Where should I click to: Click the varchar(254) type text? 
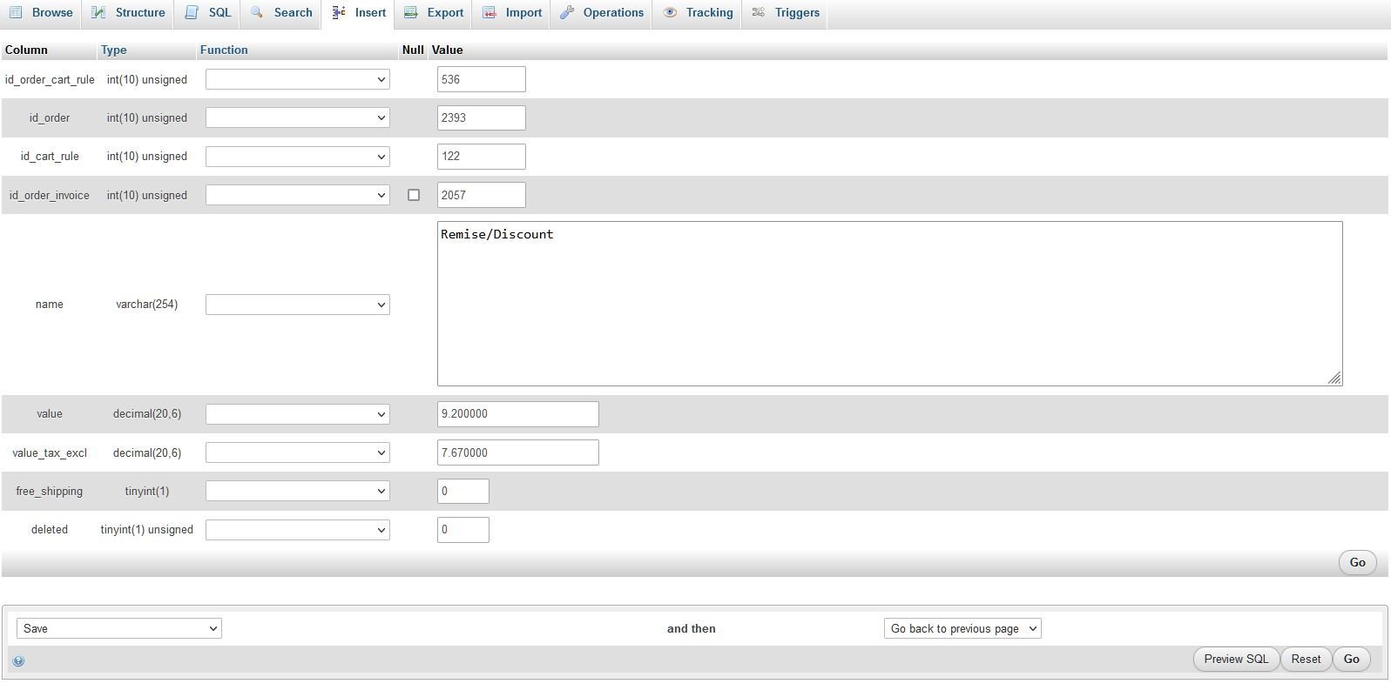[x=146, y=305]
